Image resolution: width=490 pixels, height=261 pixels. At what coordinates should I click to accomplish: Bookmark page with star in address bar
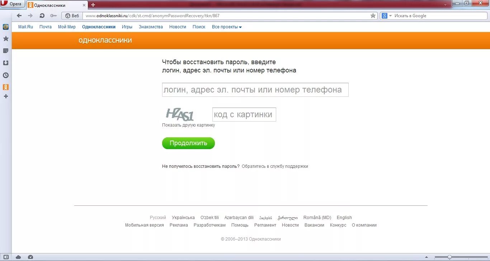[x=373, y=16]
